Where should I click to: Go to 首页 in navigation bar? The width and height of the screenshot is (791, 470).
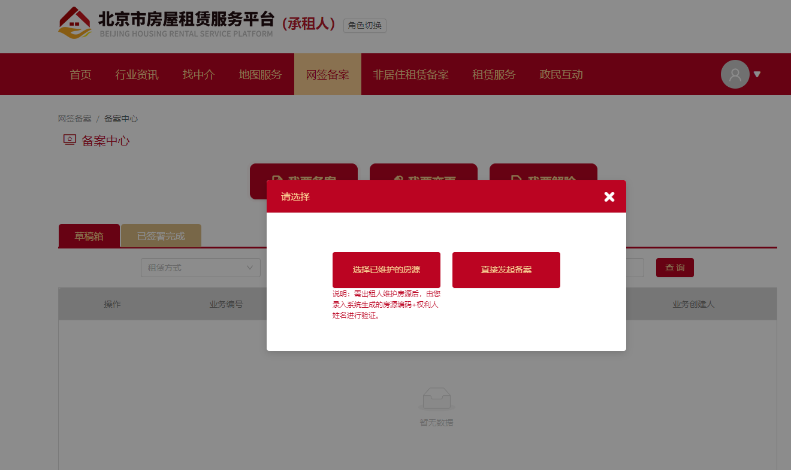click(x=80, y=75)
